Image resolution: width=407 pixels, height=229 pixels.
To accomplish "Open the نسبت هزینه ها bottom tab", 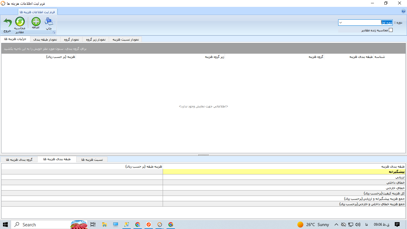I will pos(92,160).
